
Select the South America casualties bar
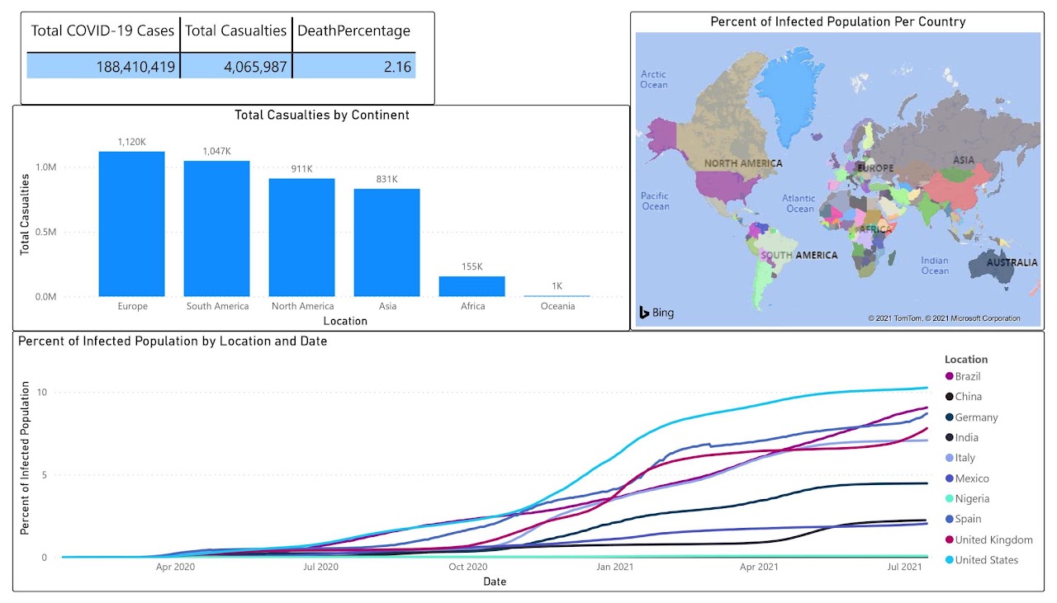coord(217,228)
